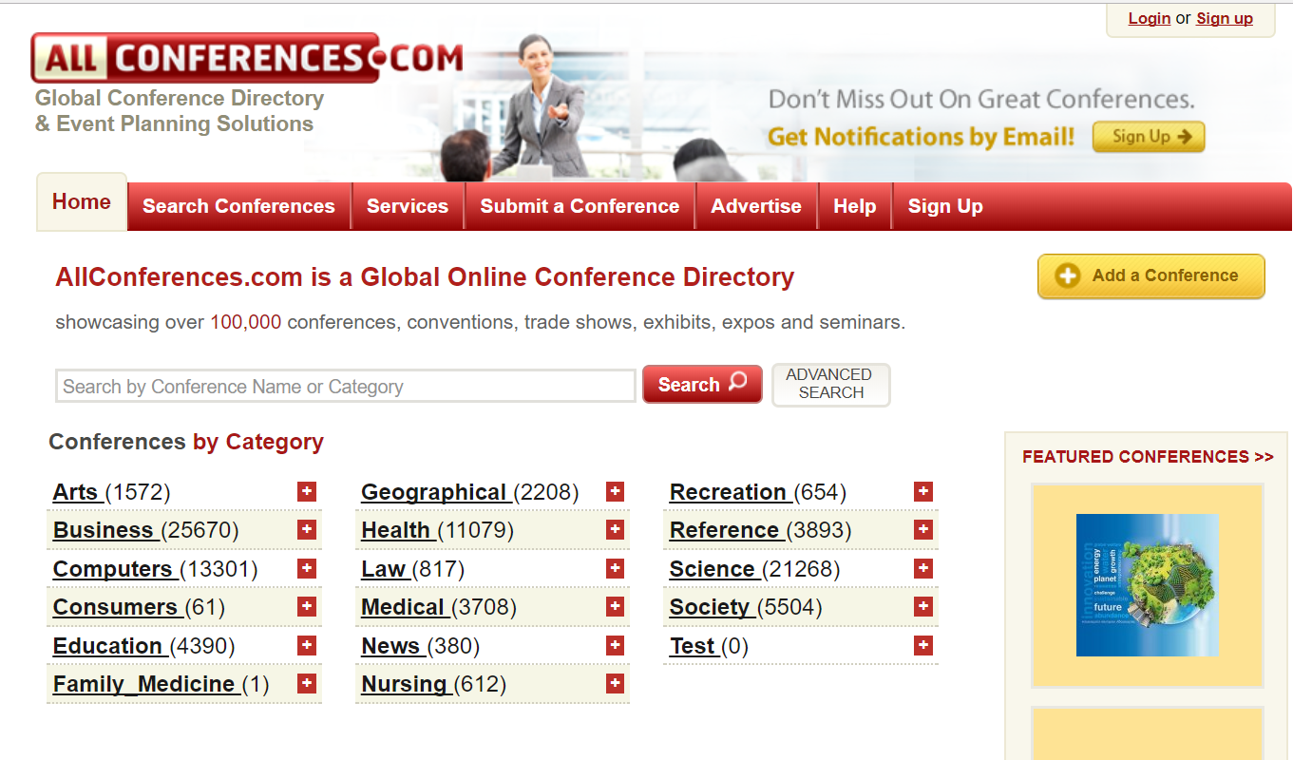
Task: Open the Home tab
Action: [x=82, y=202]
